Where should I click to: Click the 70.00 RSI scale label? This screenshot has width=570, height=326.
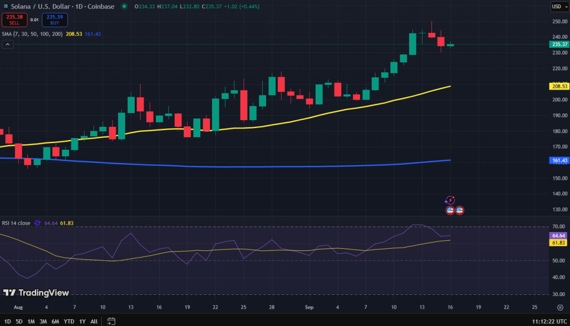coord(559,226)
